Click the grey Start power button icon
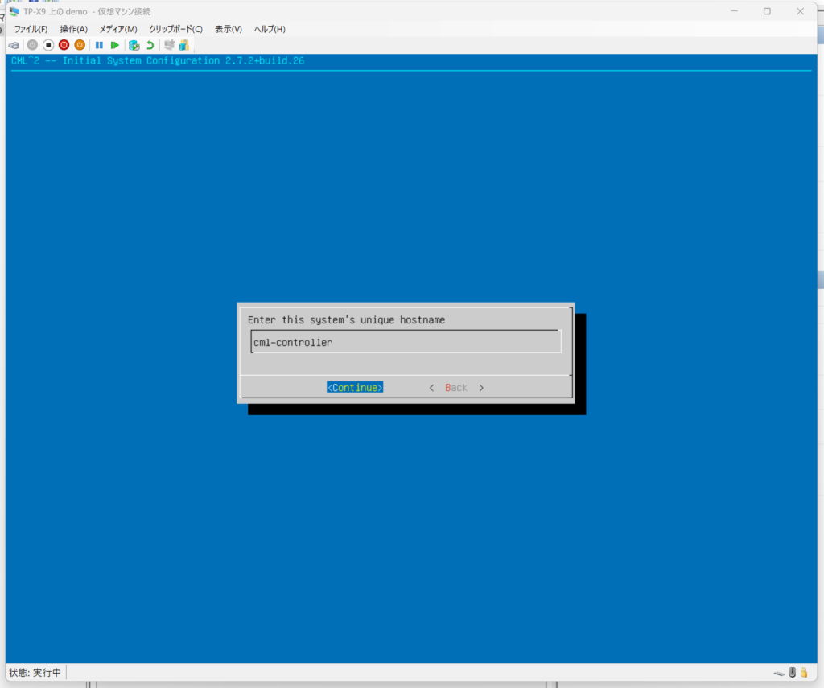This screenshot has width=824, height=688. 32,45
